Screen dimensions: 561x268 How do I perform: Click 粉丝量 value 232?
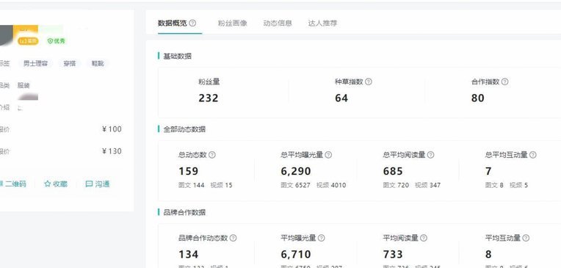pyautogui.click(x=209, y=98)
